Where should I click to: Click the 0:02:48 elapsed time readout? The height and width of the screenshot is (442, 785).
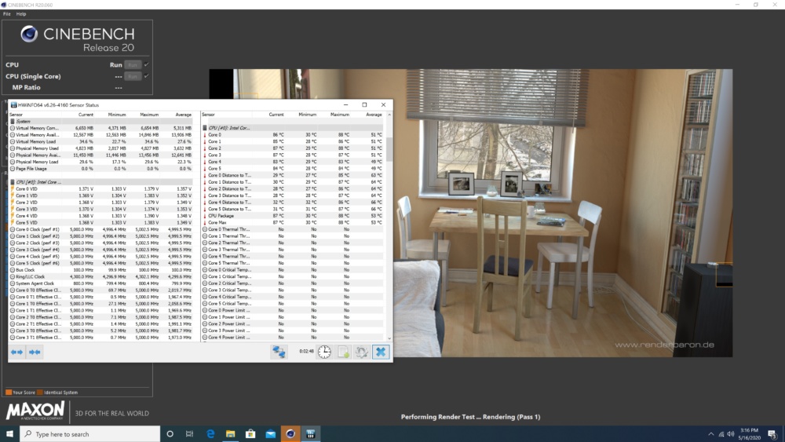(x=306, y=352)
